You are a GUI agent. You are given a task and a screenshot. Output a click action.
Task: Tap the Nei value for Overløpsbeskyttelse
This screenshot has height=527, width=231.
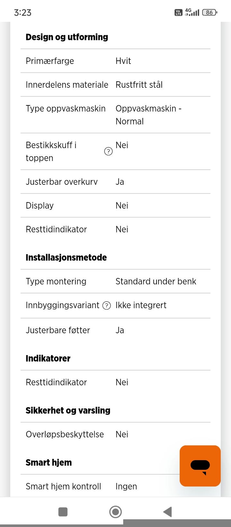point(122,434)
